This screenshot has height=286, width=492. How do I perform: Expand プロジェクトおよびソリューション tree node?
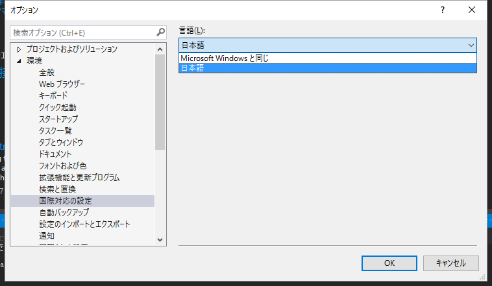pyautogui.click(x=19, y=49)
